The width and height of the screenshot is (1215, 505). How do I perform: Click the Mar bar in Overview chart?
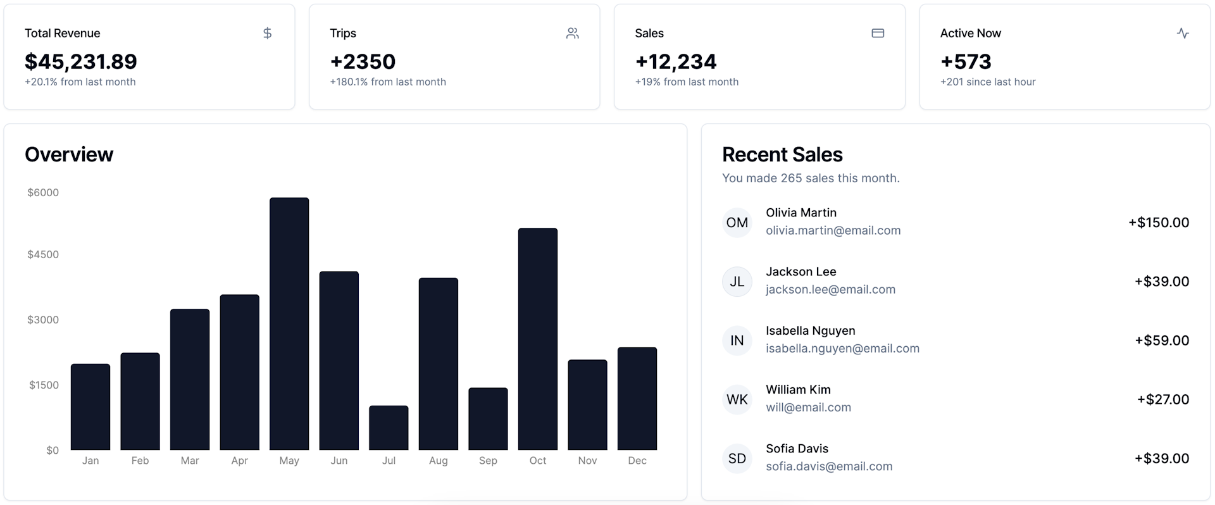(190, 380)
